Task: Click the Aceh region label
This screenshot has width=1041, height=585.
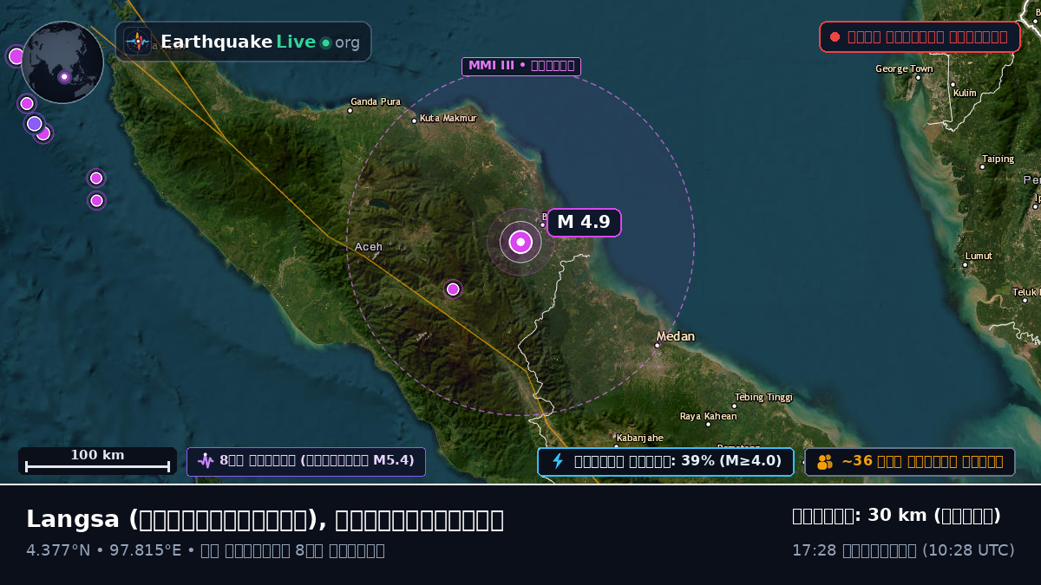Action: [369, 247]
